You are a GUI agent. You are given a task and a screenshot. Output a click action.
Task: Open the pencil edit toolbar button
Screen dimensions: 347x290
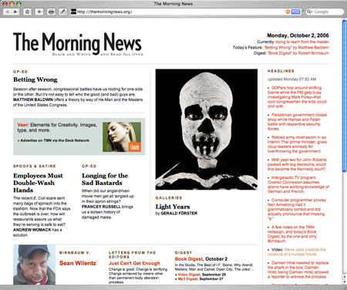click(x=63, y=12)
